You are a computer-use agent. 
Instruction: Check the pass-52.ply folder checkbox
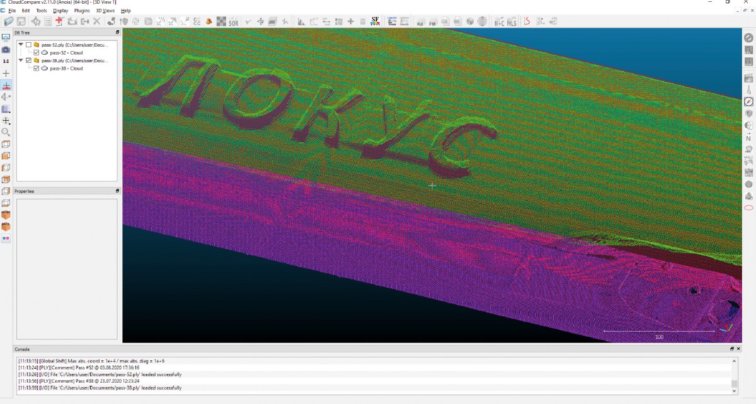pos(28,45)
